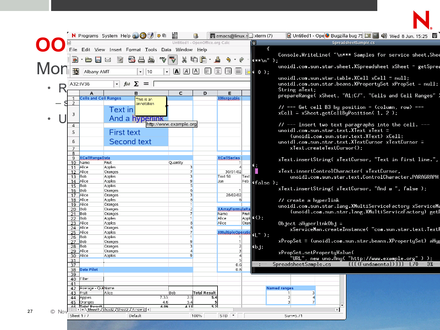Click the Filter button in Data Pilot
The width and height of the screenshot is (440, 330).
pyautogui.click(x=91, y=279)
